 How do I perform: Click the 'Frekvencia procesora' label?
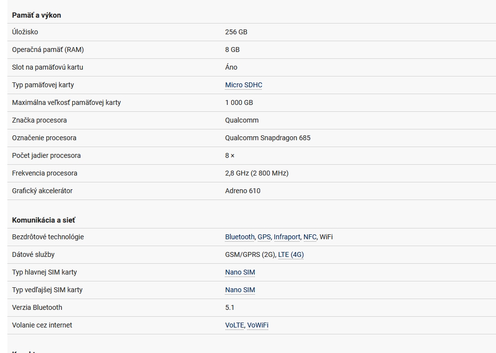click(45, 173)
